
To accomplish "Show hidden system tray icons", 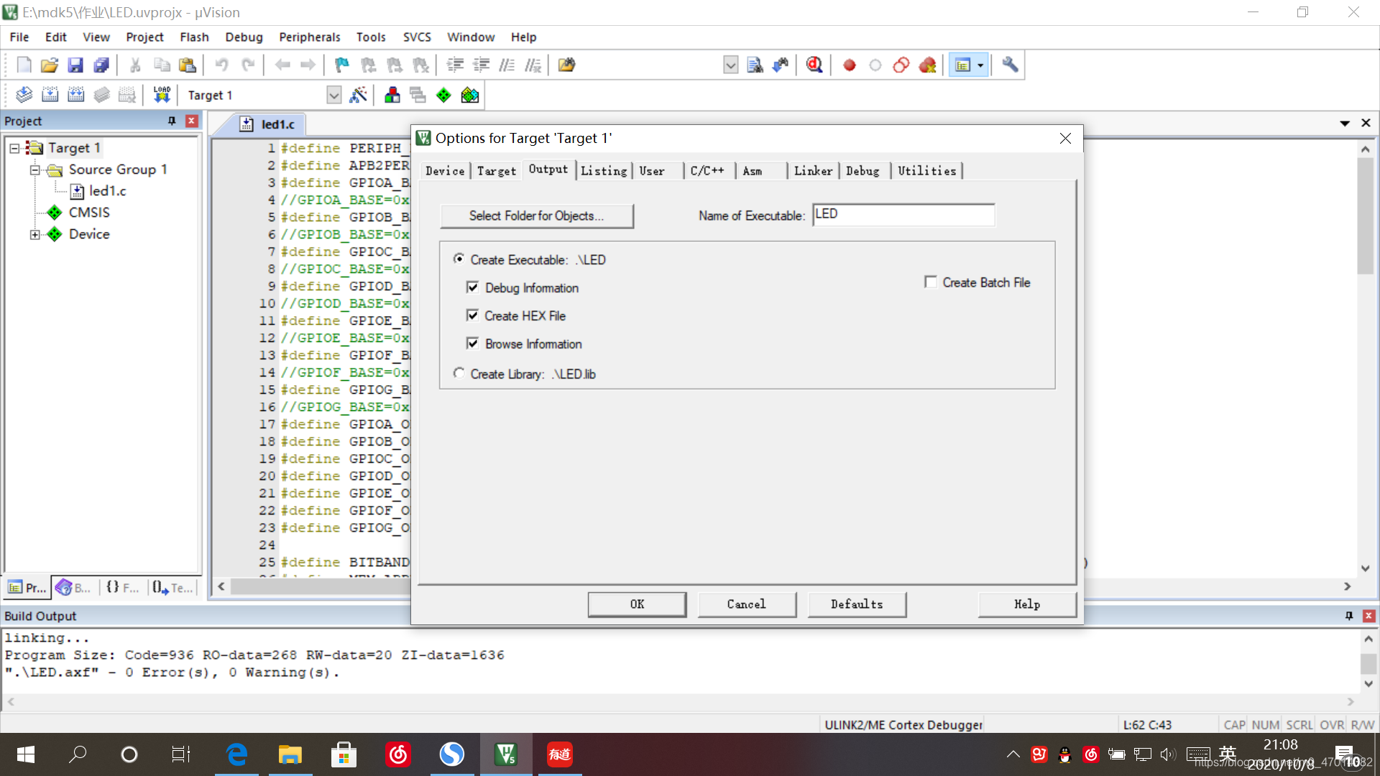I will [x=1013, y=754].
